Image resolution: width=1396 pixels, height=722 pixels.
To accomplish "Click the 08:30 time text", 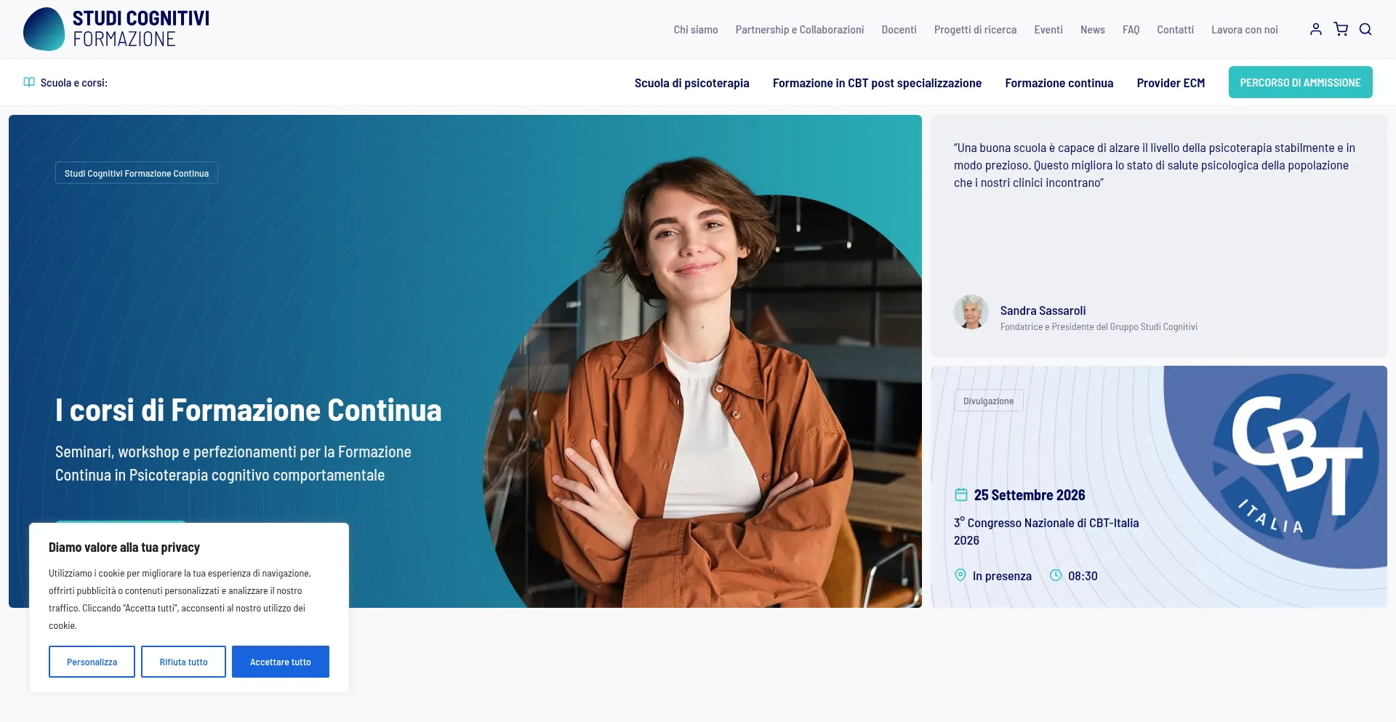I will click(1083, 576).
